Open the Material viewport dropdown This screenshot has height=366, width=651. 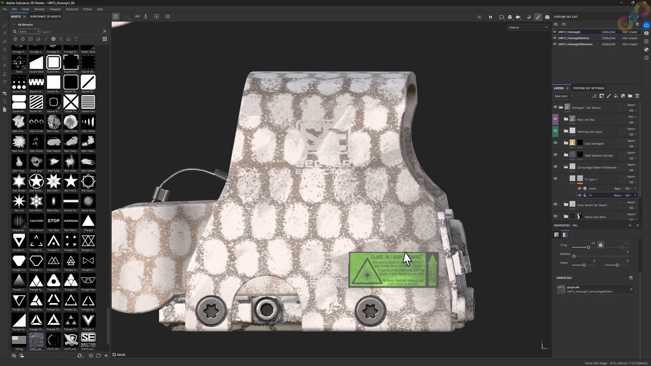tap(527, 27)
